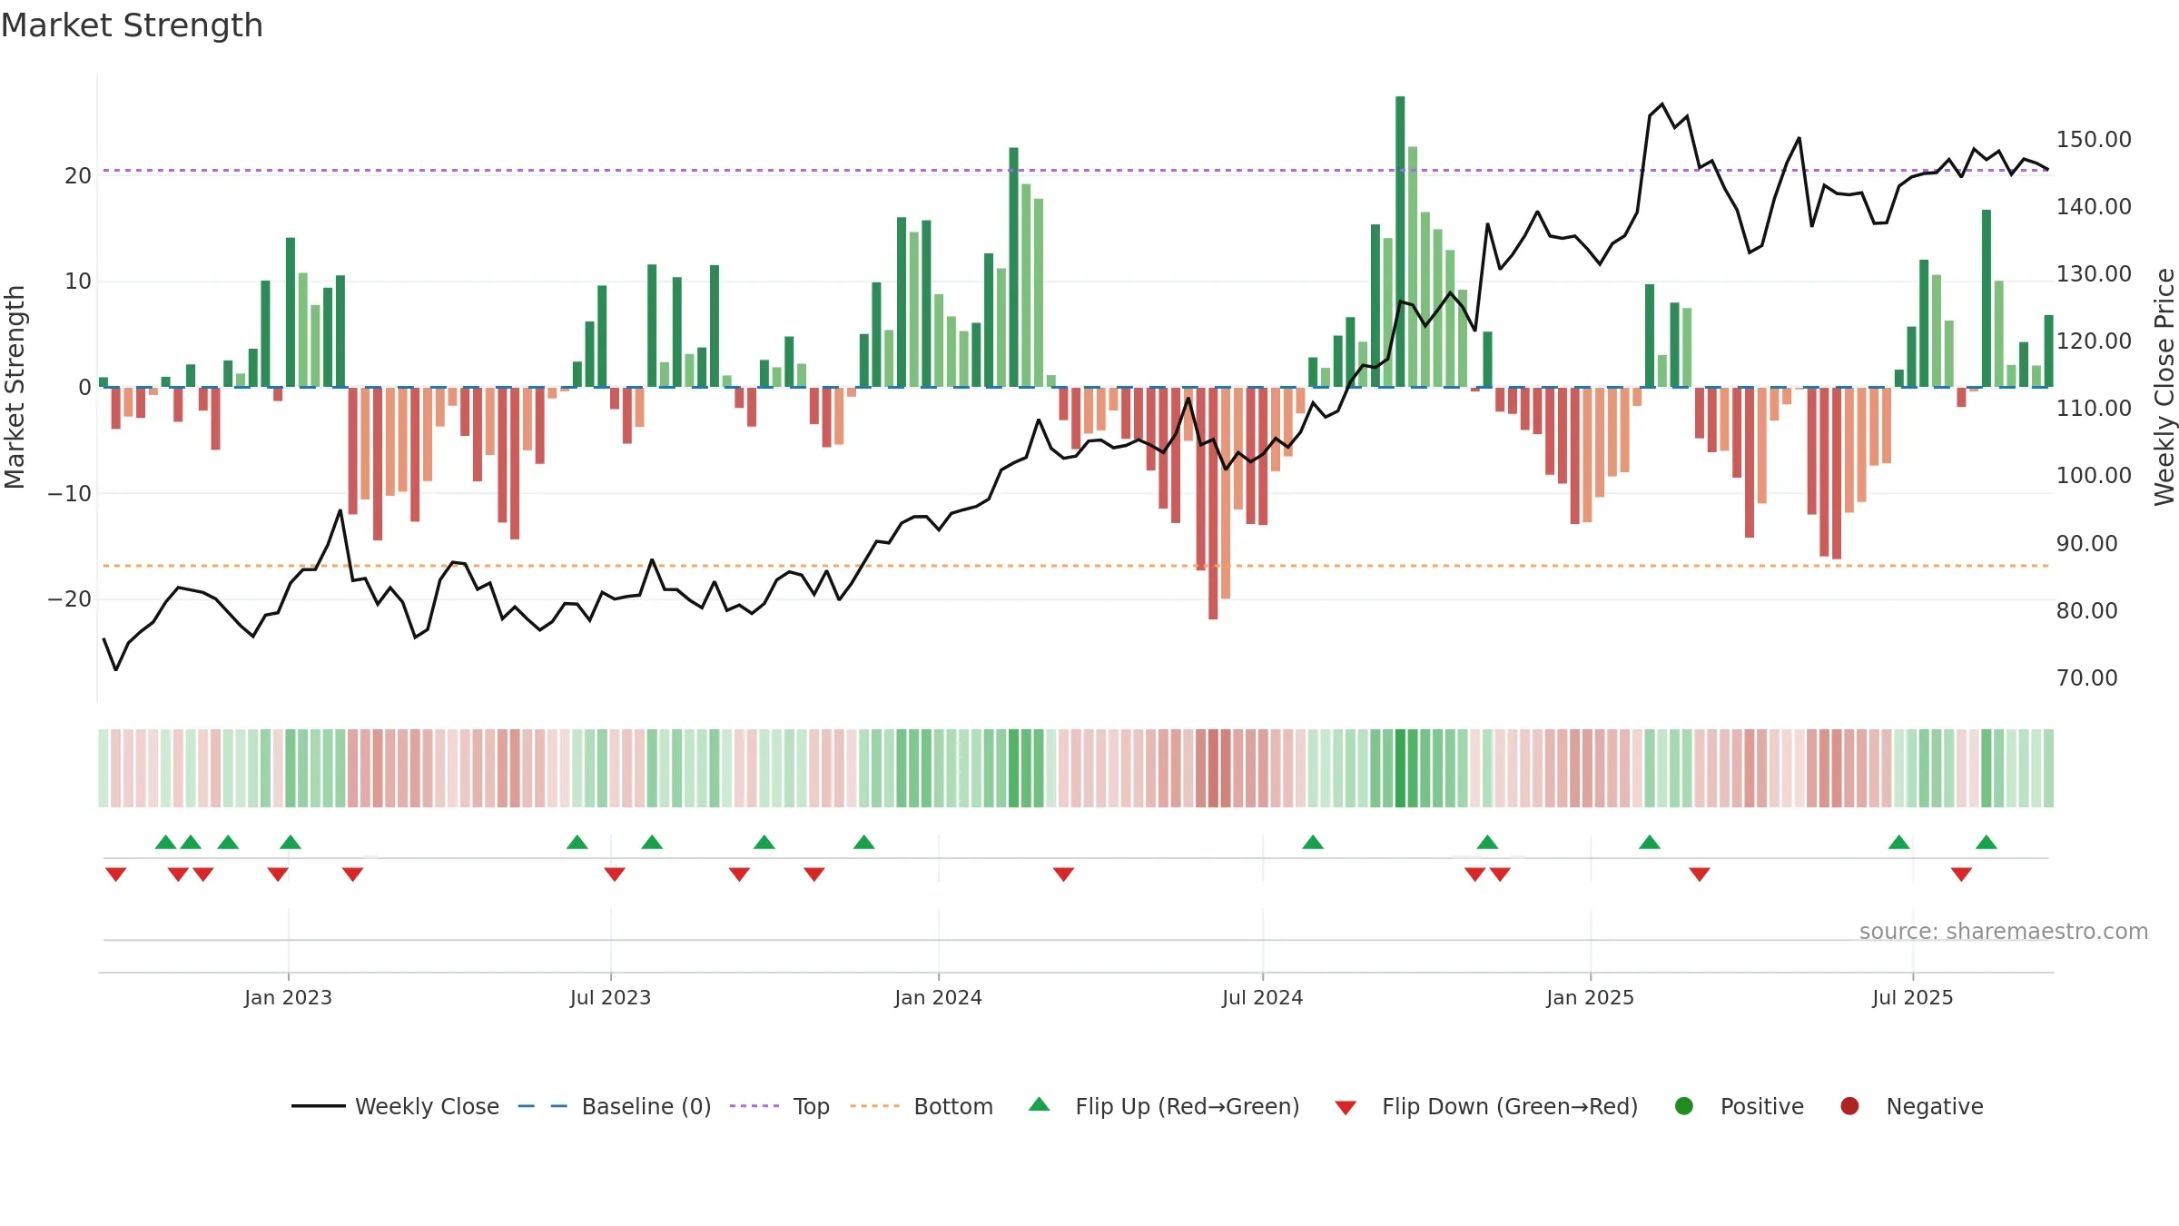Click the Jul 2023 axis label
Image resolution: width=2179 pixels, height=1226 pixels.
click(x=610, y=997)
